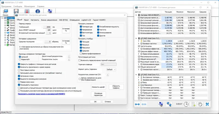
Task: Select the Аудио tree item in main window
Action: click(x=12, y=37)
